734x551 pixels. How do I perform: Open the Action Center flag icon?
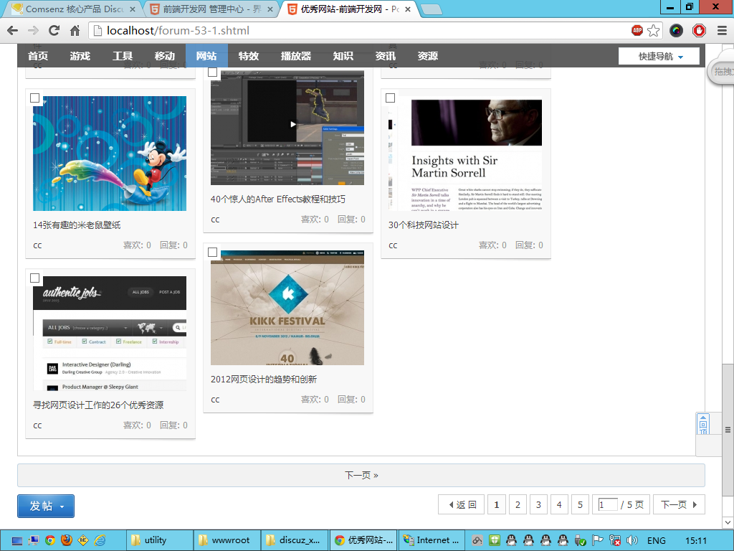tap(597, 541)
